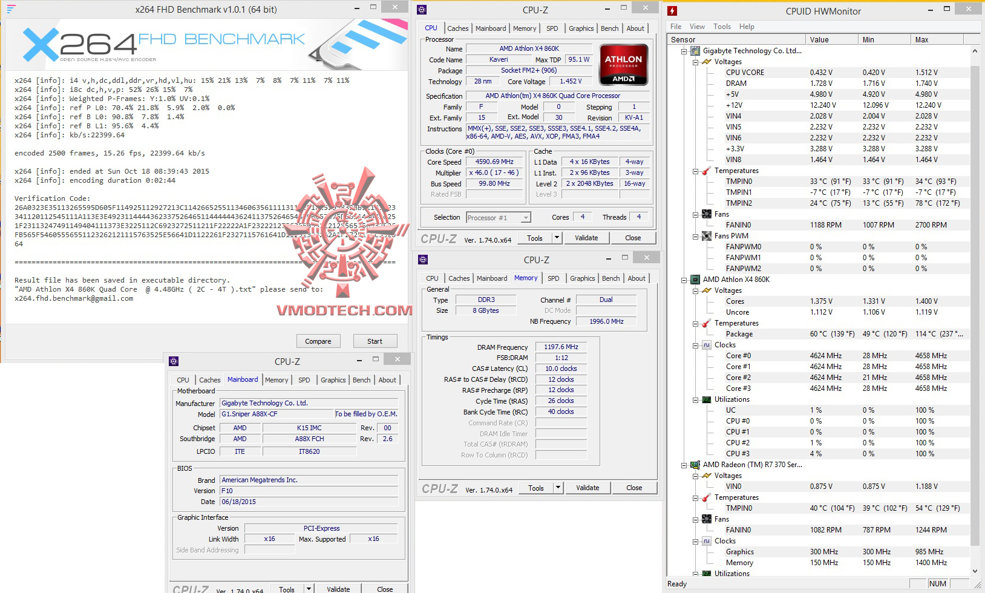This screenshot has width=985, height=593.
Task: Click the thermometer icon for Temperatures under Gigabyte
Action: [x=706, y=171]
